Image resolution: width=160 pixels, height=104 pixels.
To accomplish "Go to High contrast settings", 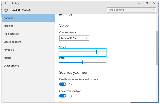I will point(11,34).
